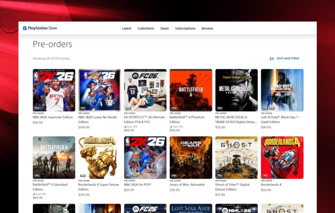Click the $129.99 price text
Image resolution: width=335 pixels, height=213 pixels.
point(84,194)
